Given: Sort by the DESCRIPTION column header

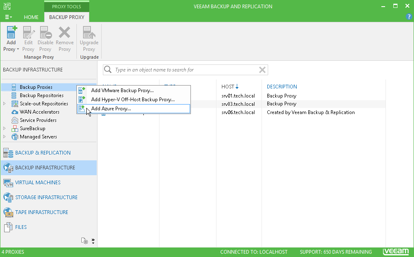Looking at the screenshot, I should tap(282, 87).
